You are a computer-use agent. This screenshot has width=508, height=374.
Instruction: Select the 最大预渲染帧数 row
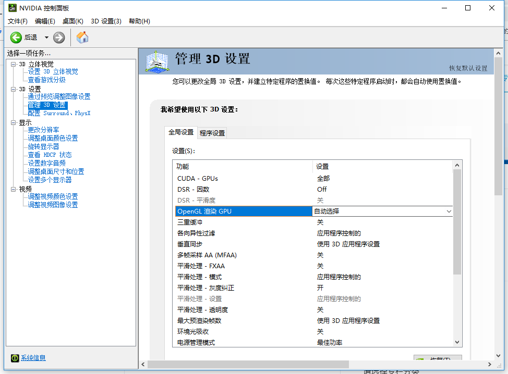313,321
